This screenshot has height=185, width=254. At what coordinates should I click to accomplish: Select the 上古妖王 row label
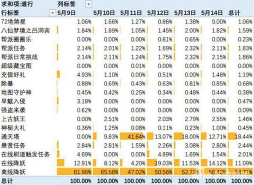pos(13,119)
